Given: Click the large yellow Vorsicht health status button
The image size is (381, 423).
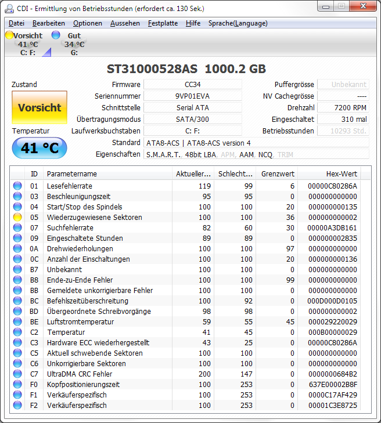Looking at the screenshot, I should 39,107.
